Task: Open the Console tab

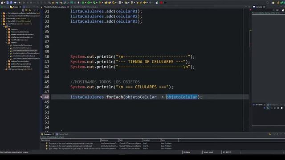Action: click(x=259, y=7)
